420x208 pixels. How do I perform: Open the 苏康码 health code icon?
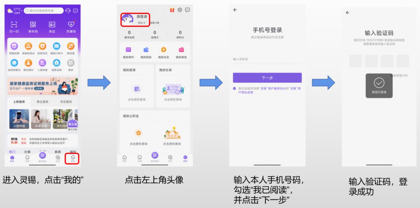pos(71,25)
